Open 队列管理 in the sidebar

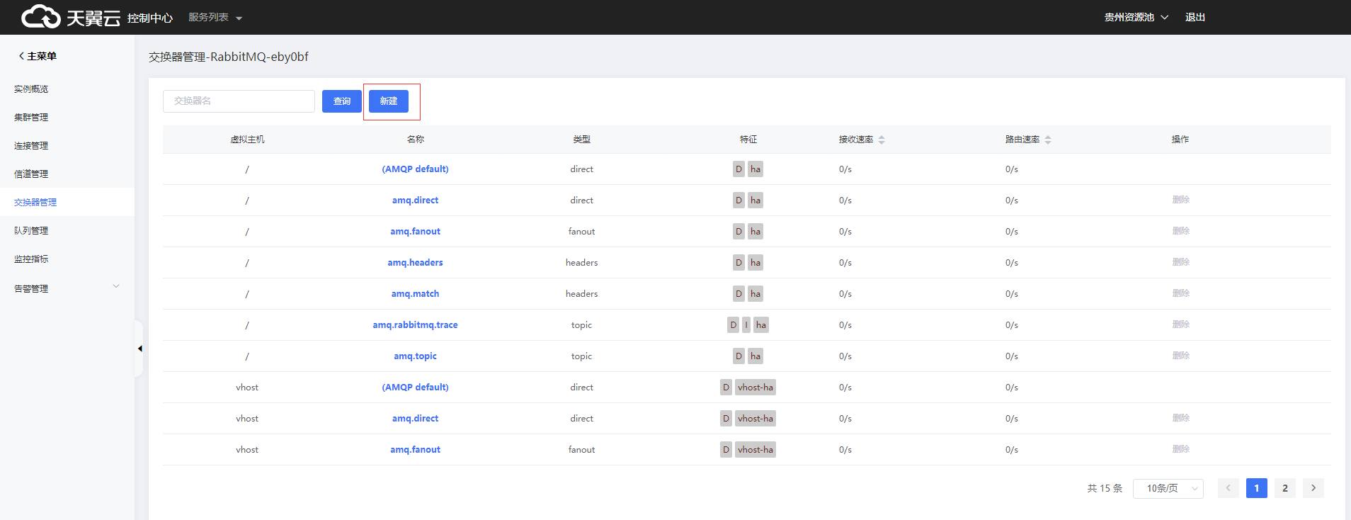31,230
